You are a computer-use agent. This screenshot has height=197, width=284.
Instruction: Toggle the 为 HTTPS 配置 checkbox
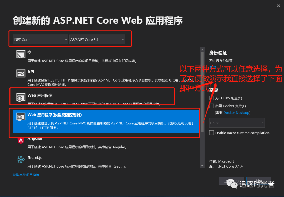tap(211, 98)
